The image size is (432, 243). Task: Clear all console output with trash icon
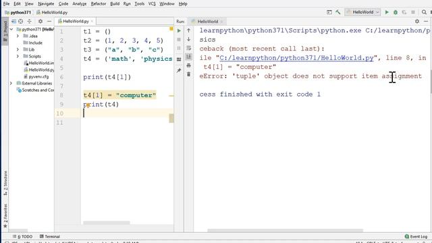pos(189,74)
